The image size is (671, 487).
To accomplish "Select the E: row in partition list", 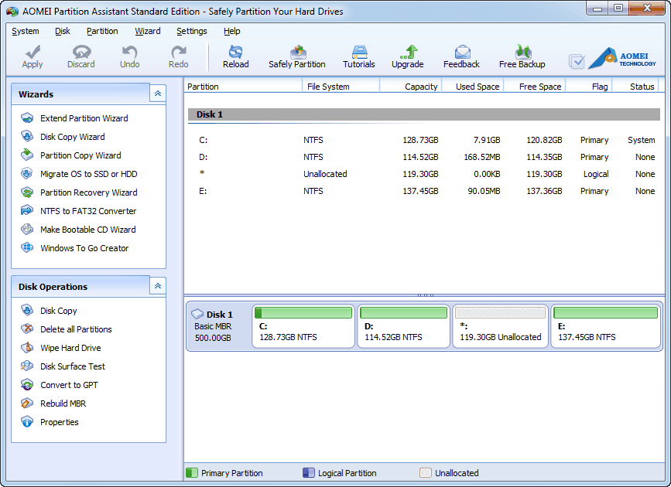I will [x=423, y=191].
